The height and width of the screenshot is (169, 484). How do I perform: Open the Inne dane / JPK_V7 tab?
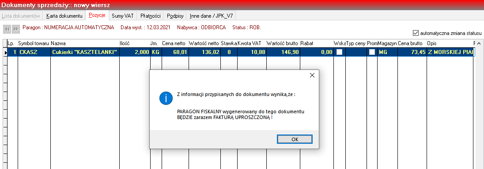point(212,15)
